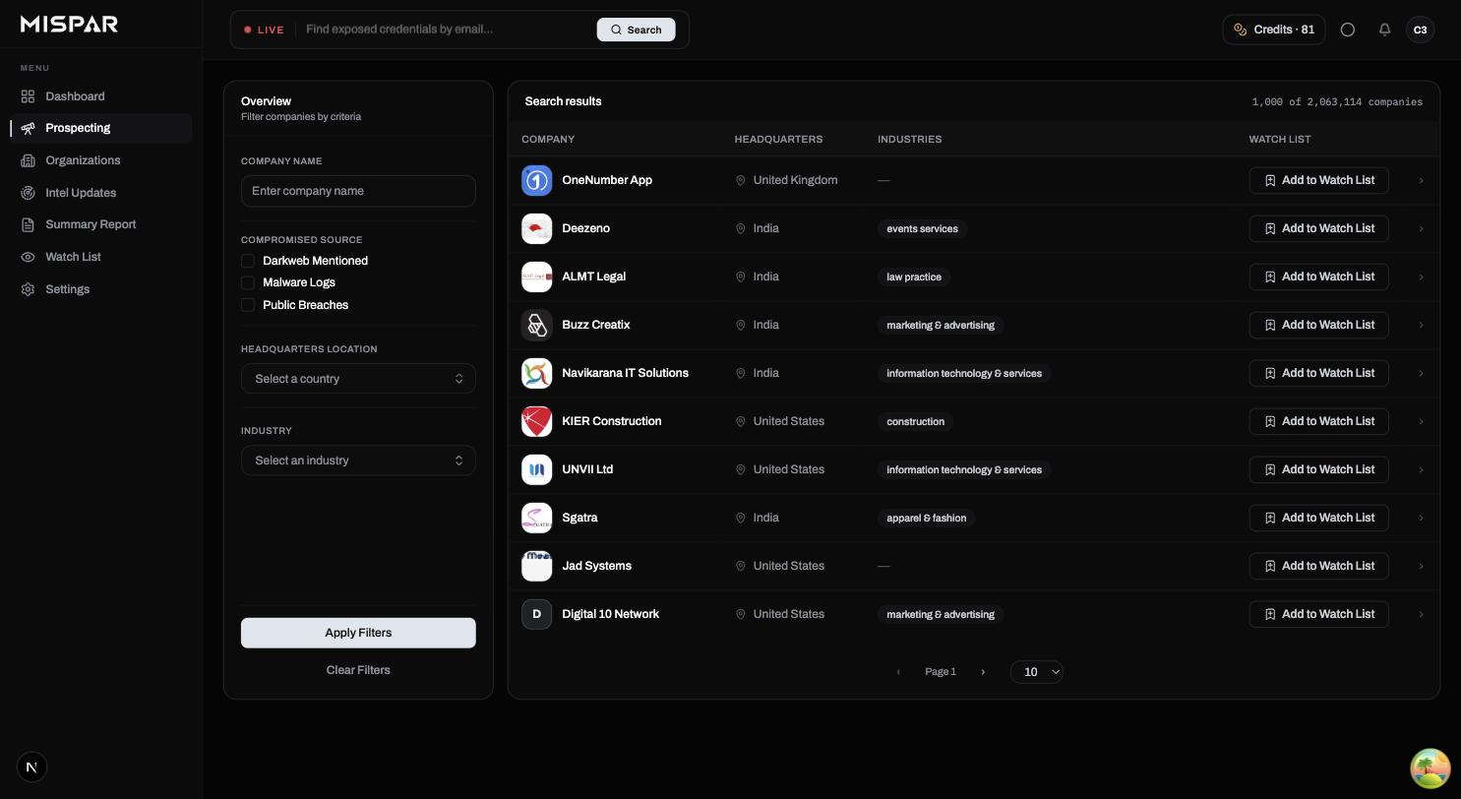Expand the Deezeno row chevron

1421,229
